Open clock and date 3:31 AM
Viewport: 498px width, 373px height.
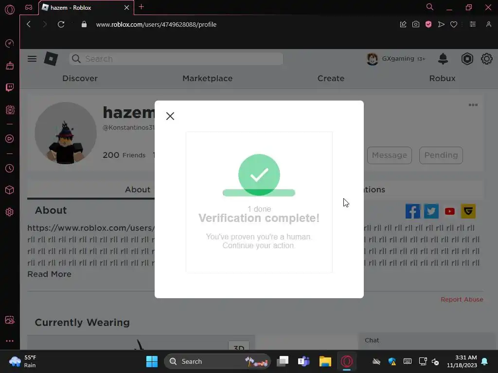click(462, 361)
